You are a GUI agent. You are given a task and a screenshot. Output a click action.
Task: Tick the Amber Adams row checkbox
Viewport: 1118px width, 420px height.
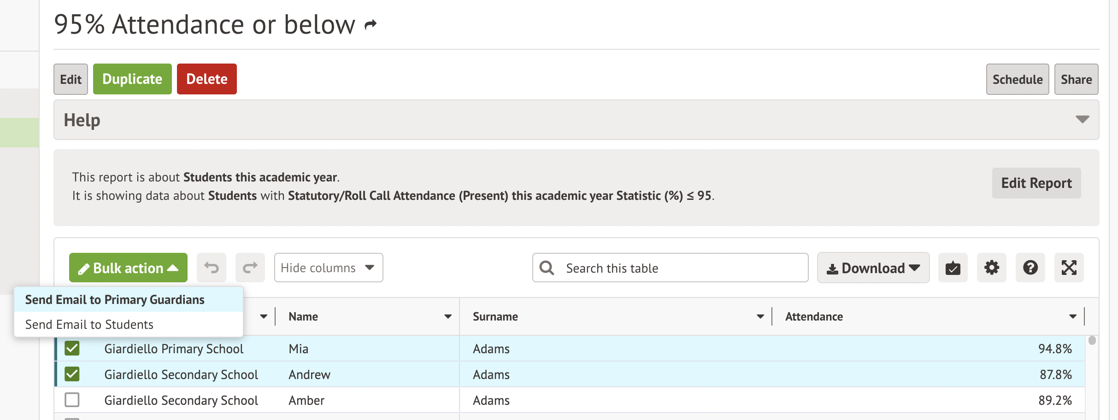point(72,400)
